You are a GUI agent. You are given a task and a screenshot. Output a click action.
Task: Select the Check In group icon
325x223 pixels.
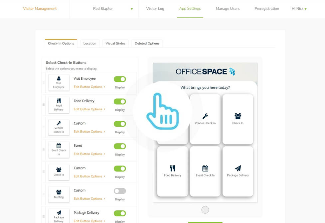[x=59, y=169]
